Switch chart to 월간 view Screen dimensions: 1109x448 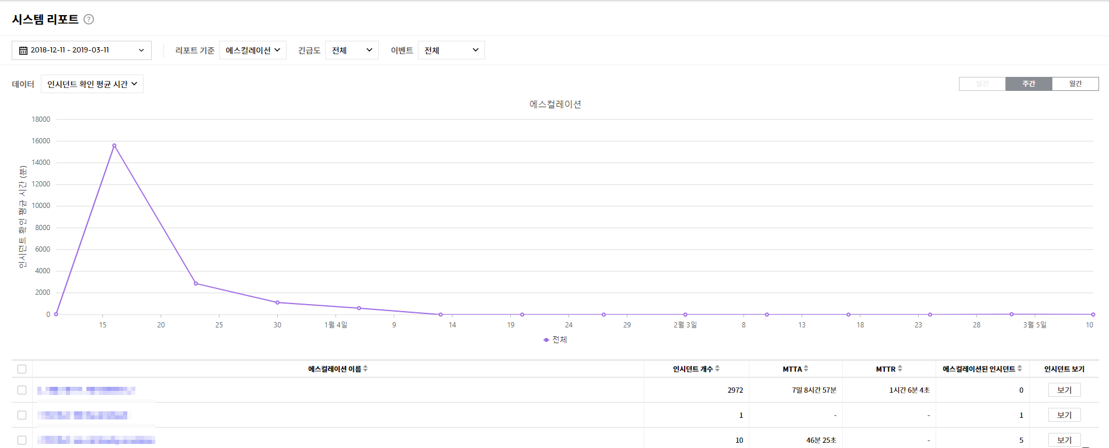coord(1075,84)
